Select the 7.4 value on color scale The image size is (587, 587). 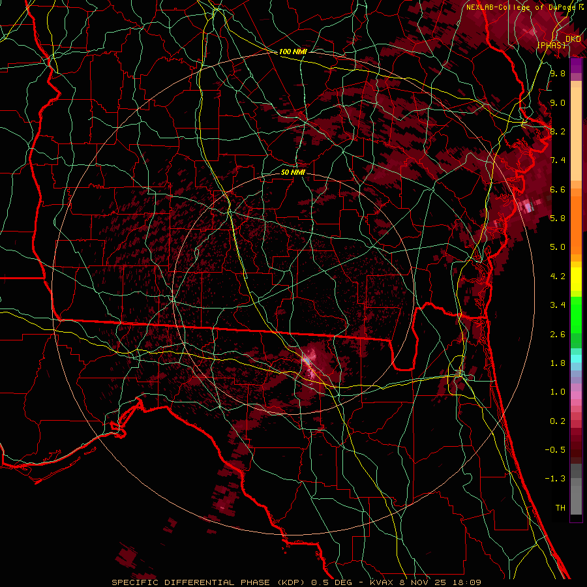pos(558,160)
